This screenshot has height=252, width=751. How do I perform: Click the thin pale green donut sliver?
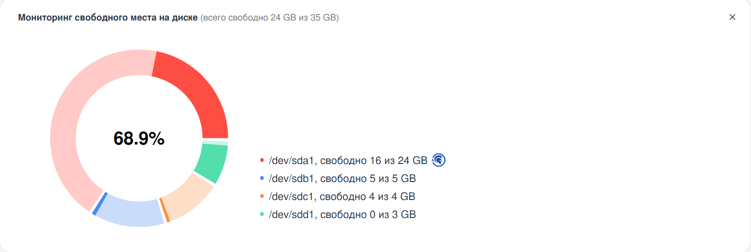(x=215, y=143)
